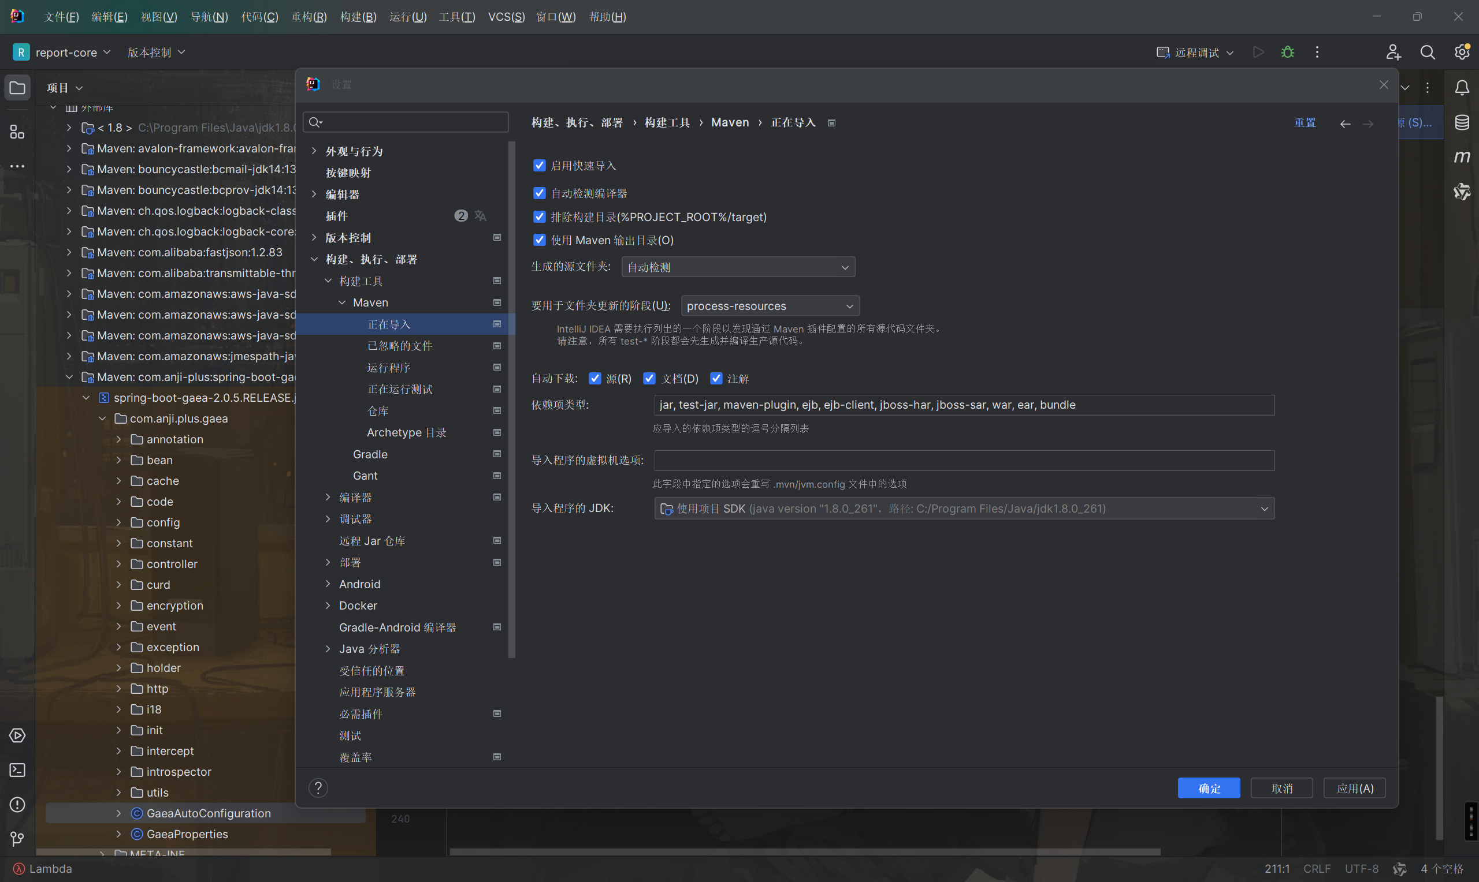Click CRLF line separator in status bar
Viewport: 1479px width, 882px height.
pyautogui.click(x=1317, y=869)
